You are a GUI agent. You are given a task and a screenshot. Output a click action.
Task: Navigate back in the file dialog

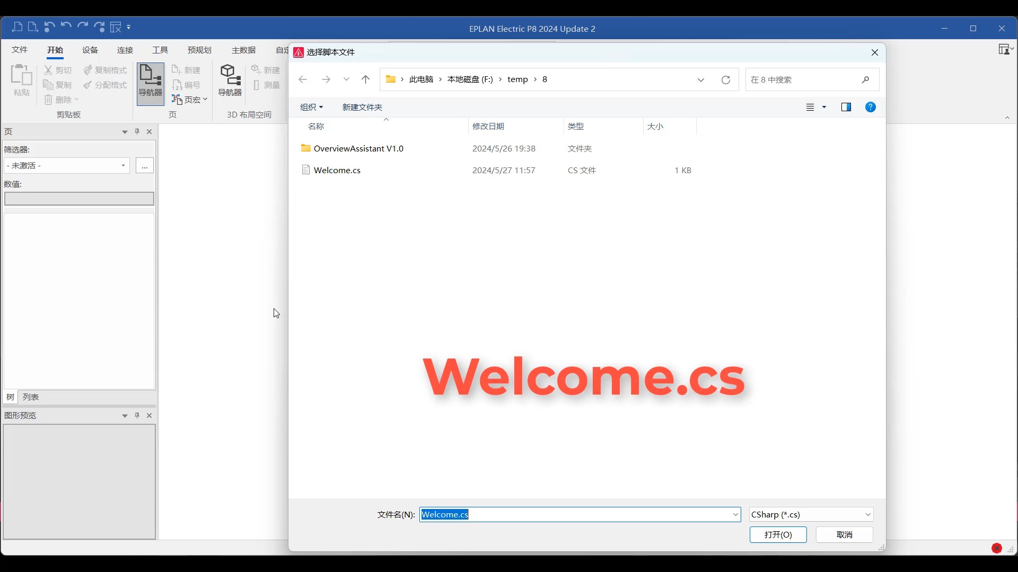pyautogui.click(x=302, y=79)
